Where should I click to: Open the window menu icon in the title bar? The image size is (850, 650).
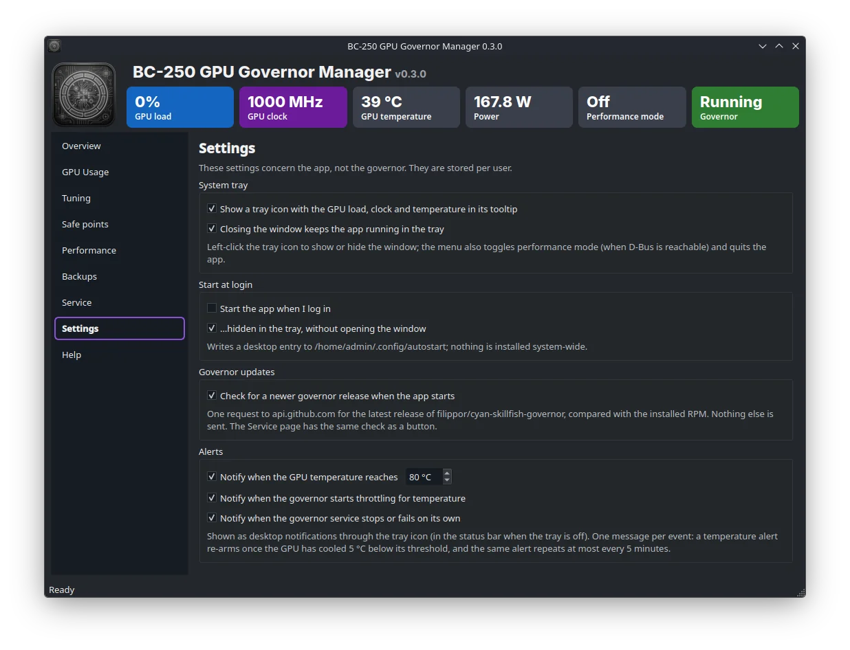coord(54,46)
